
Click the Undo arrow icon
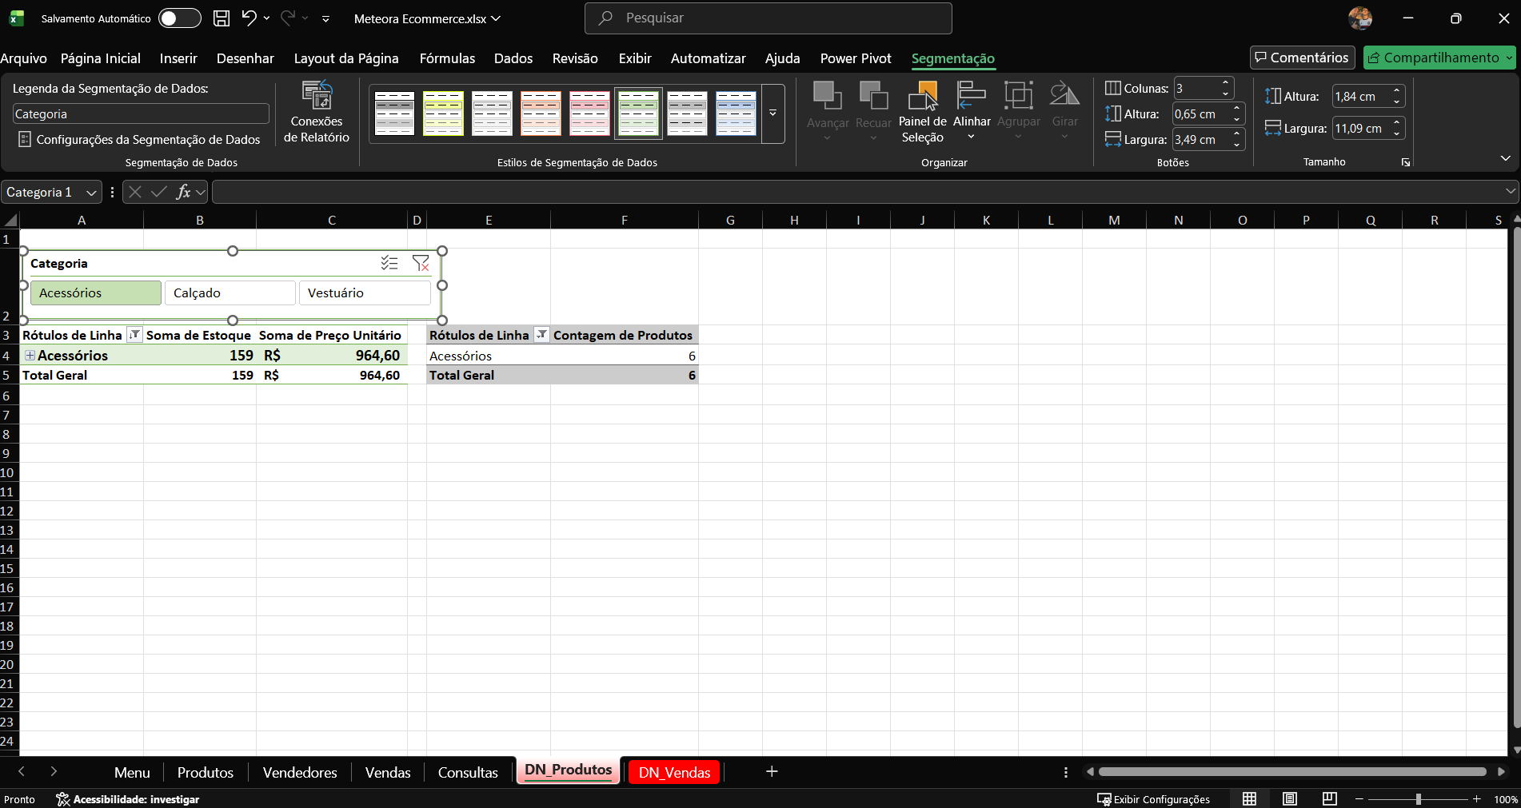pyautogui.click(x=249, y=18)
